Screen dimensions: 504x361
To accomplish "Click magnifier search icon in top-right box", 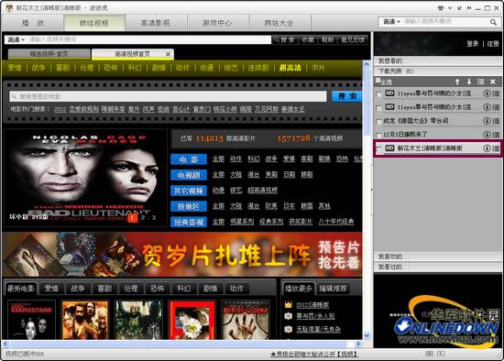I will coord(493,22).
